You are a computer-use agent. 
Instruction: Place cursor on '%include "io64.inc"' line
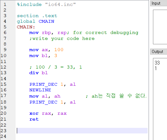tap(46, 4)
